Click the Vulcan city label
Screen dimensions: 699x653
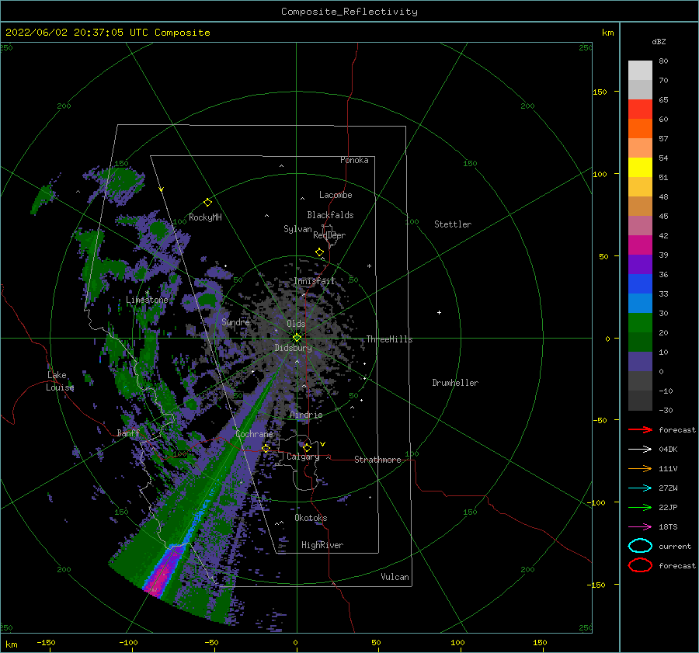(x=395, y=577)
